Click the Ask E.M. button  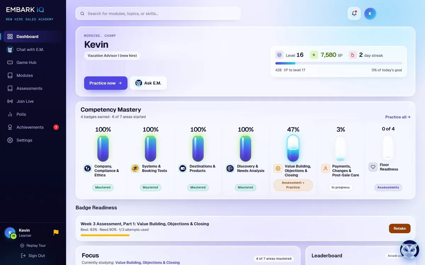coord(148,83)
